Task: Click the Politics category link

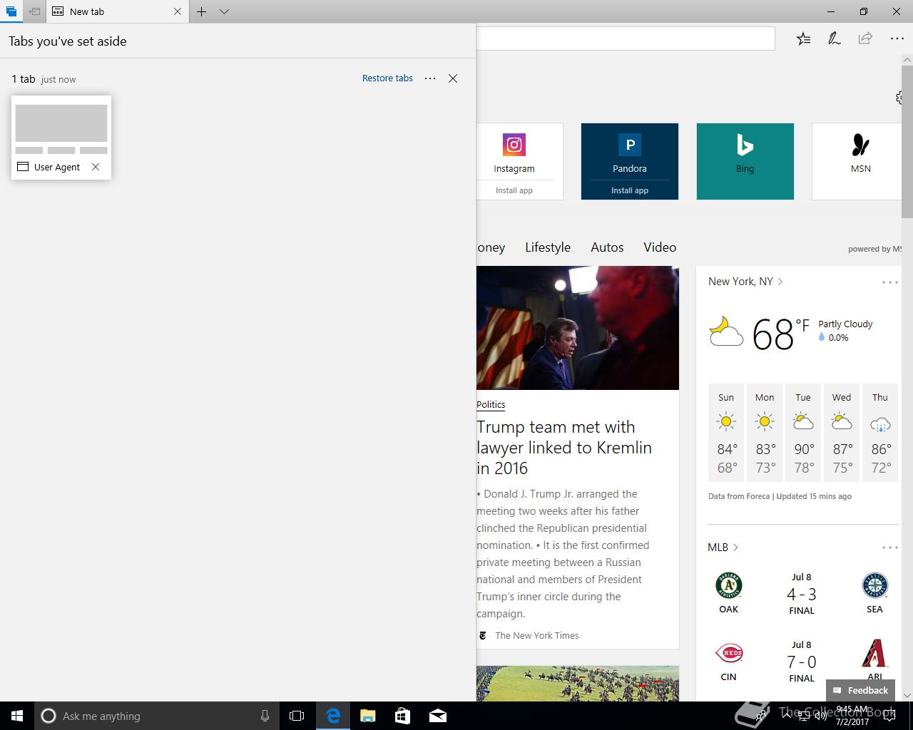Action: [x=491, y=404]
